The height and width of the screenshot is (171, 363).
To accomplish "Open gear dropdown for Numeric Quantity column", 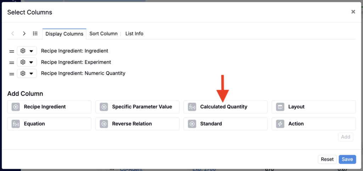I will tap(27, 74).
